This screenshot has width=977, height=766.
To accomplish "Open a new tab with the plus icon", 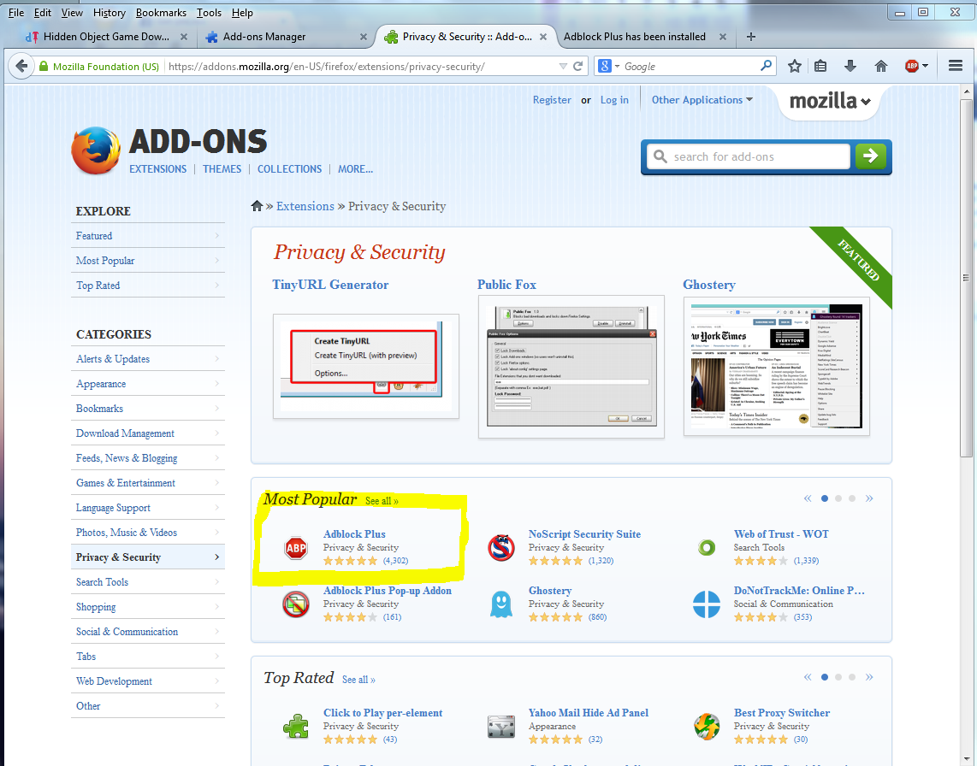I will (751, 37).
